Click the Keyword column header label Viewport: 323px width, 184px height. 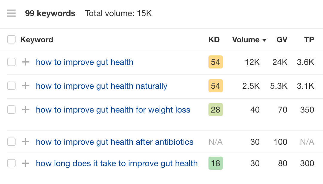[37, 40]
